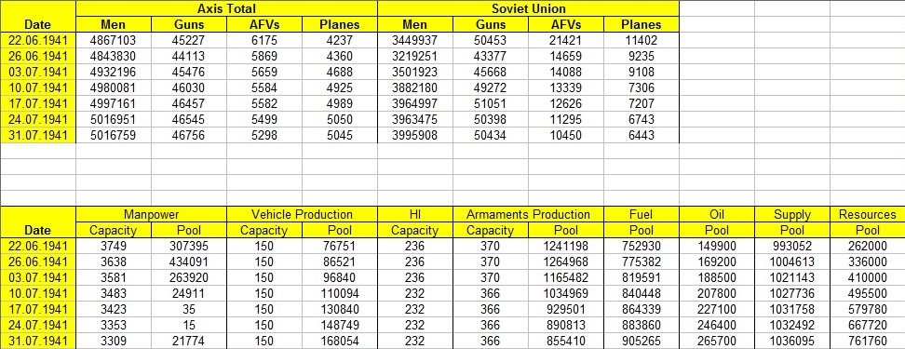Select Fuel Pool value 905265
This screenshot has width=905, height=349.
point(642,342)
